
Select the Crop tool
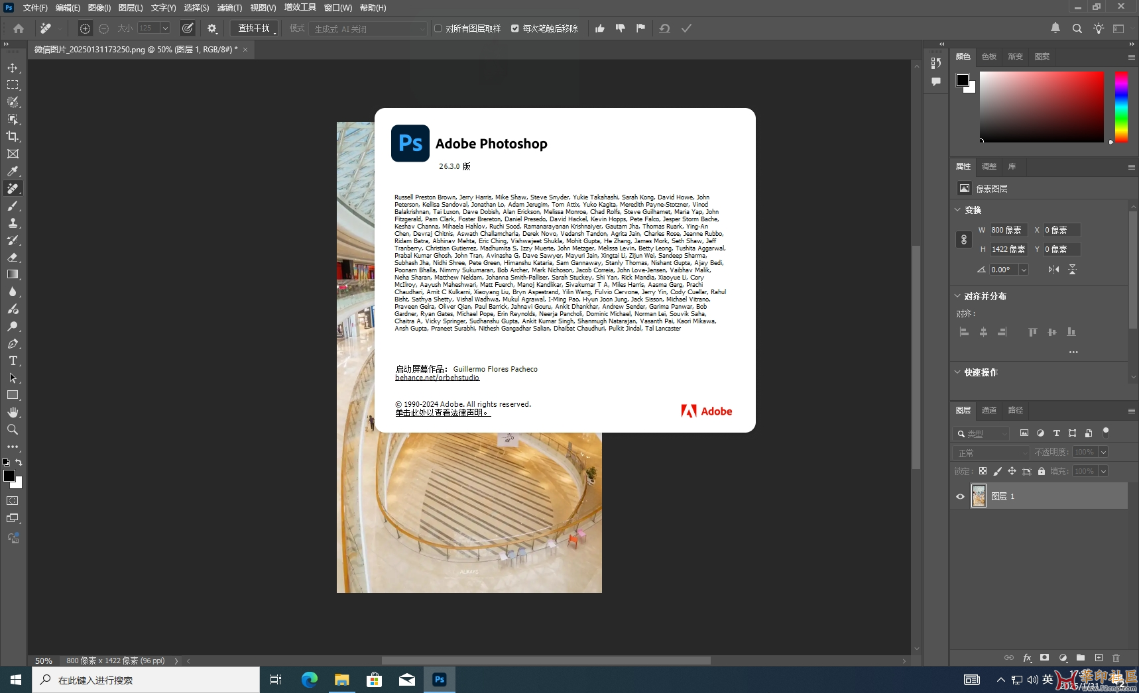(13, 136)
